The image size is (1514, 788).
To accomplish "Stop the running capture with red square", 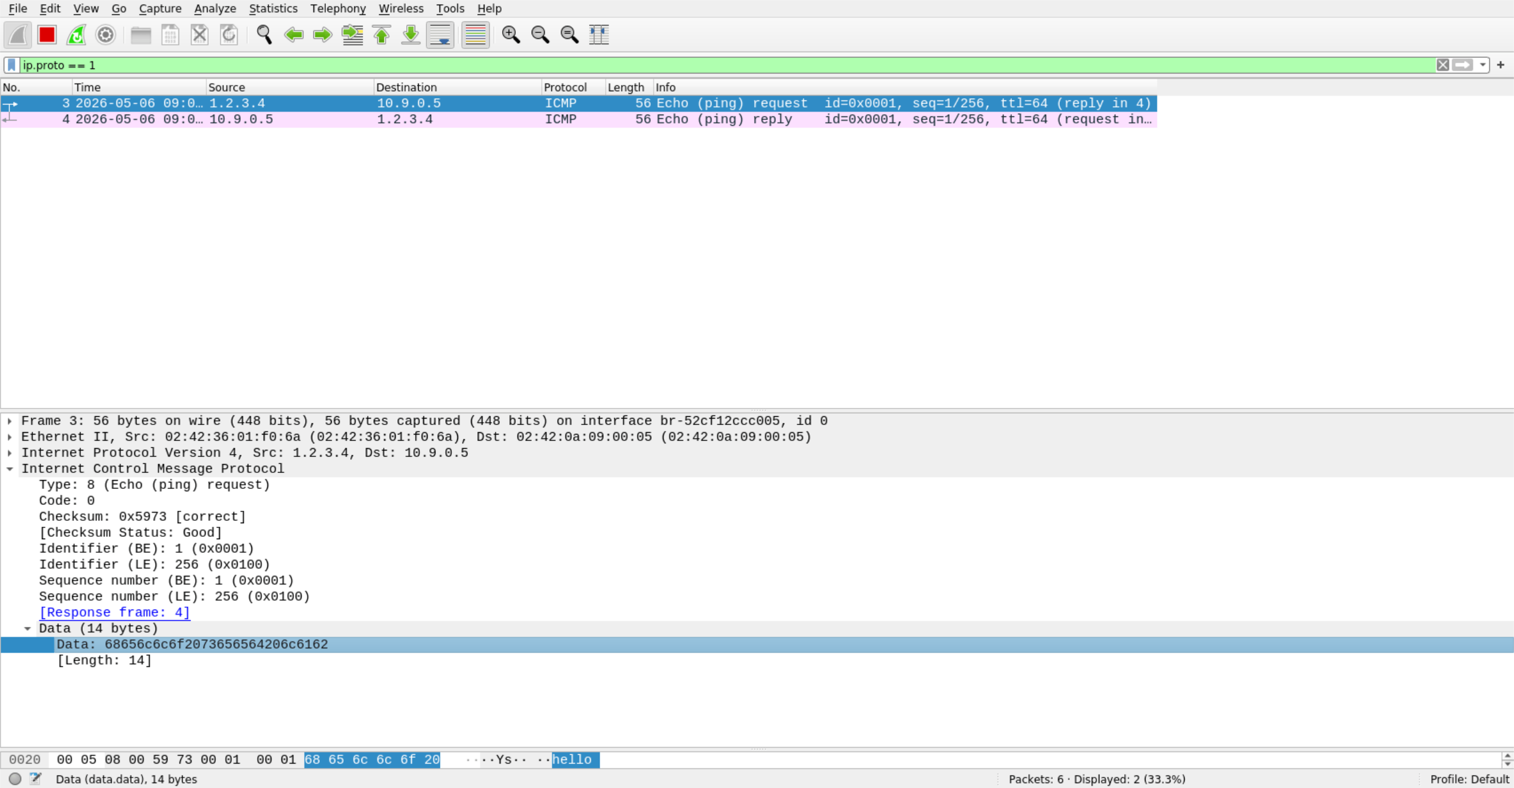I will 47,35.
